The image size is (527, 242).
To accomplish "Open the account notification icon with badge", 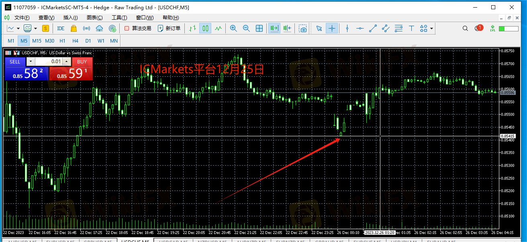I will click(x=478, y=28).
